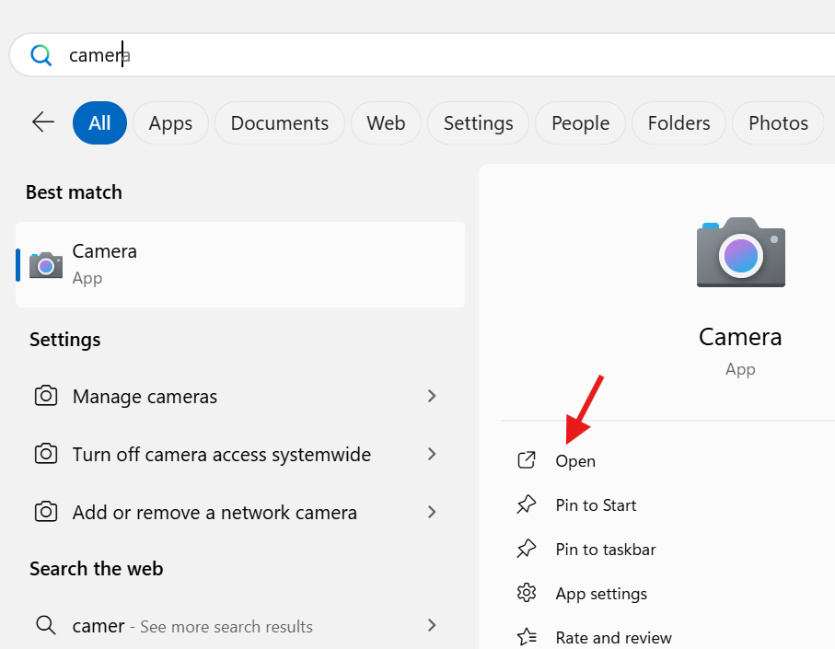
Task: Switch to the Photos filter tab
Action: pos(778,122)
